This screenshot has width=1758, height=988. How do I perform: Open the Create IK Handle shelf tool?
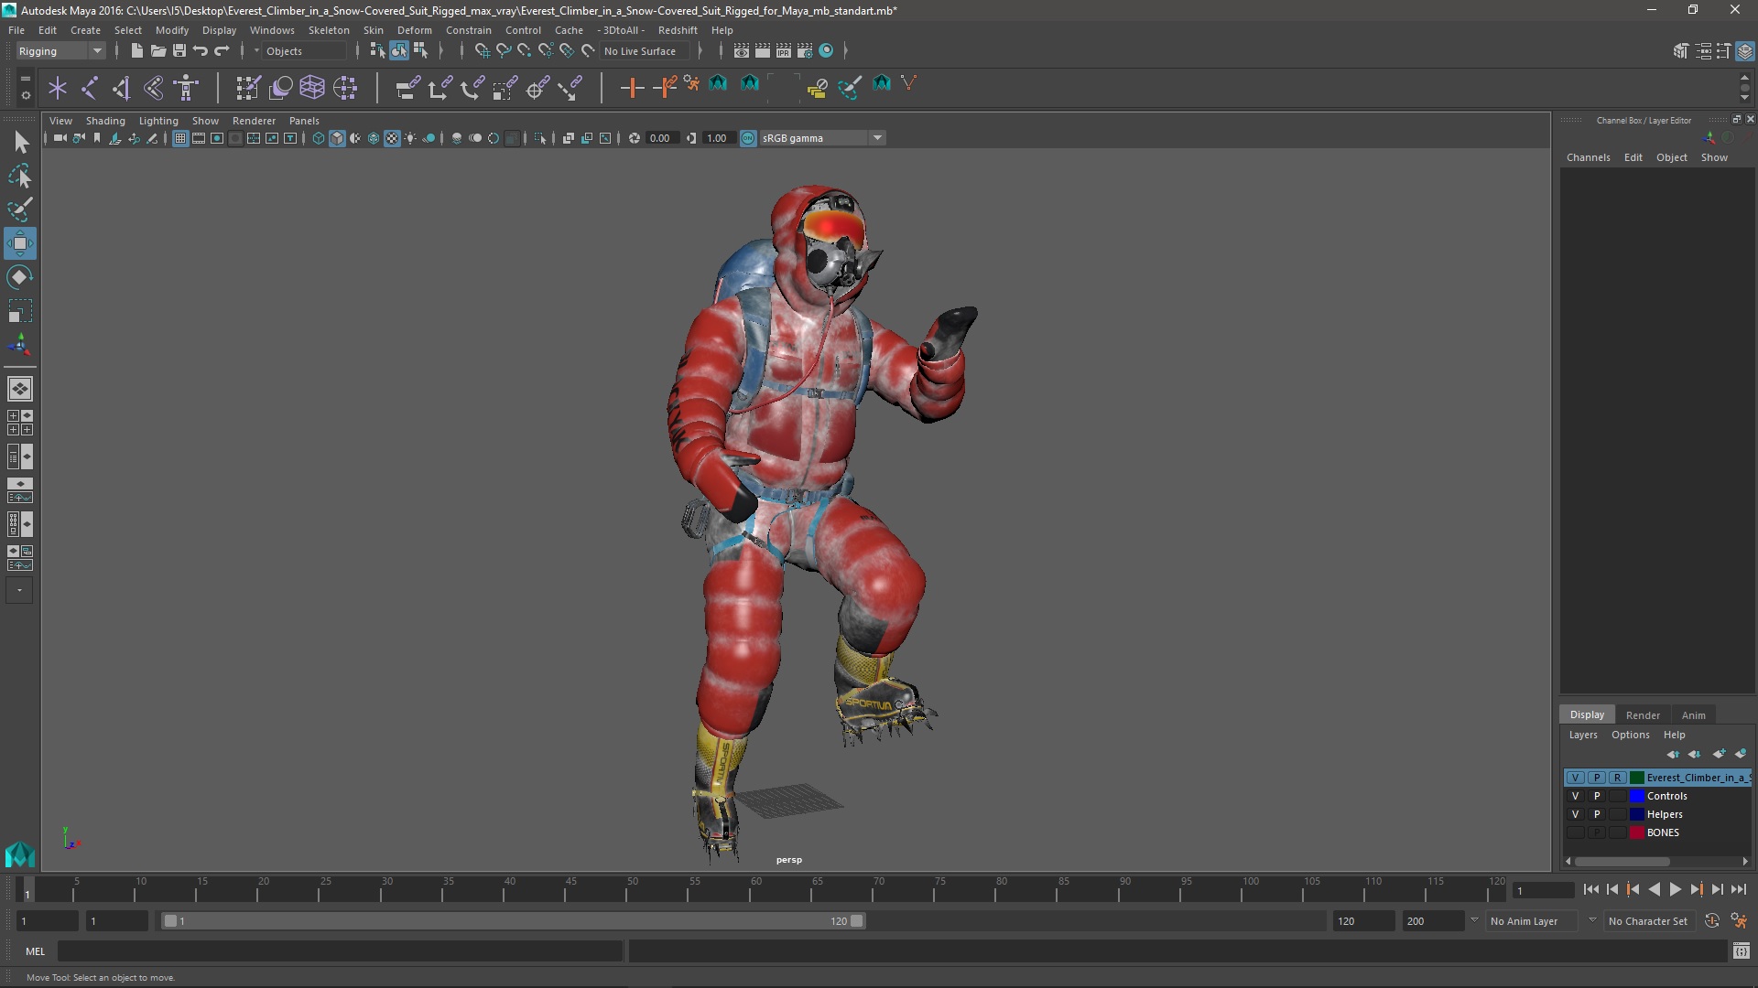tap(122, 88)
